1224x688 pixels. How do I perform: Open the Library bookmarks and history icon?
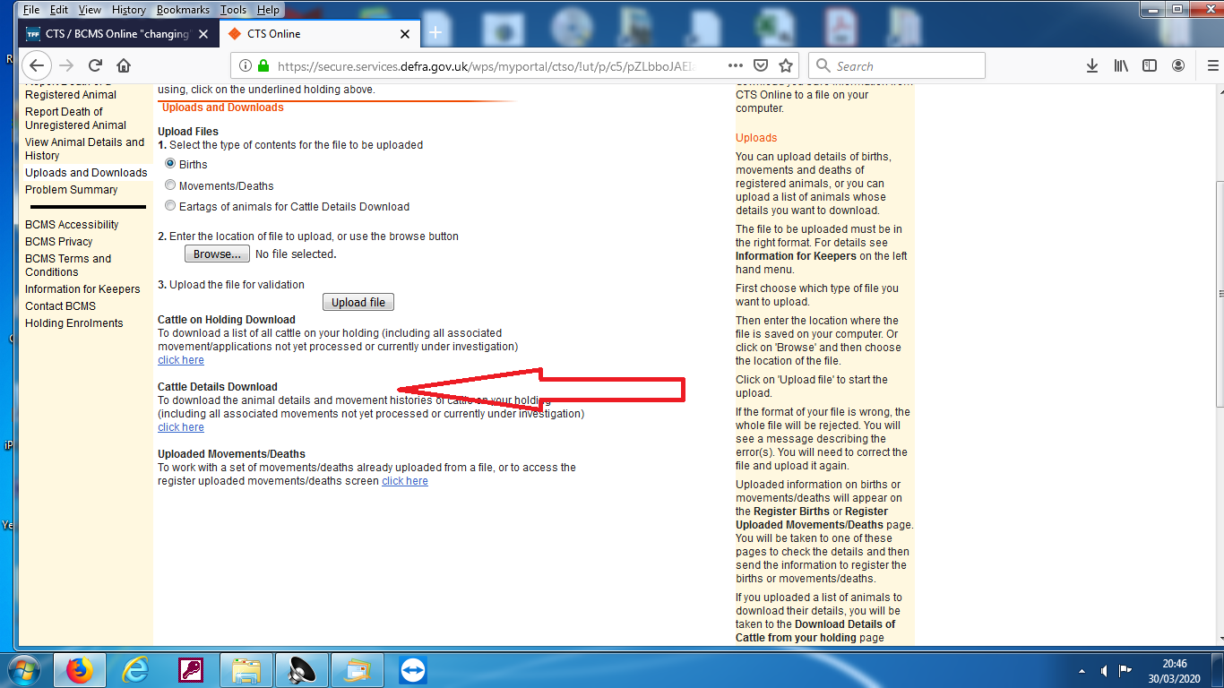[x=1121, y=65]
